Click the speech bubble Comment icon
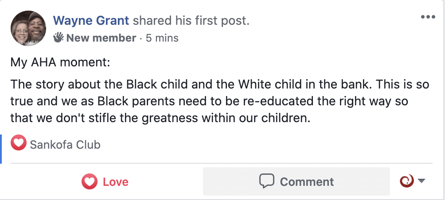The width and height of the screenshot is (445, 200). pyautogui.click(x=267, y=181)
